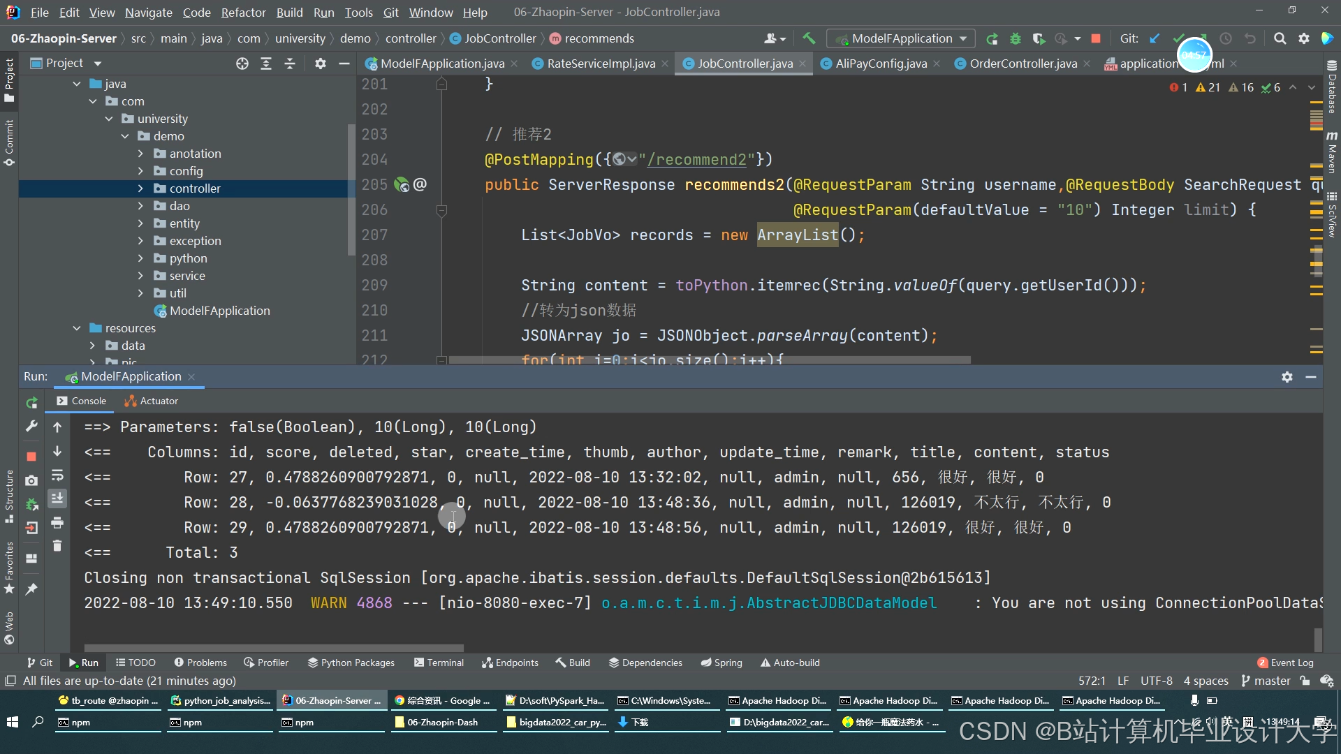1341x754 pixels.
Task: Click the print console output icon
Action: 57,522
